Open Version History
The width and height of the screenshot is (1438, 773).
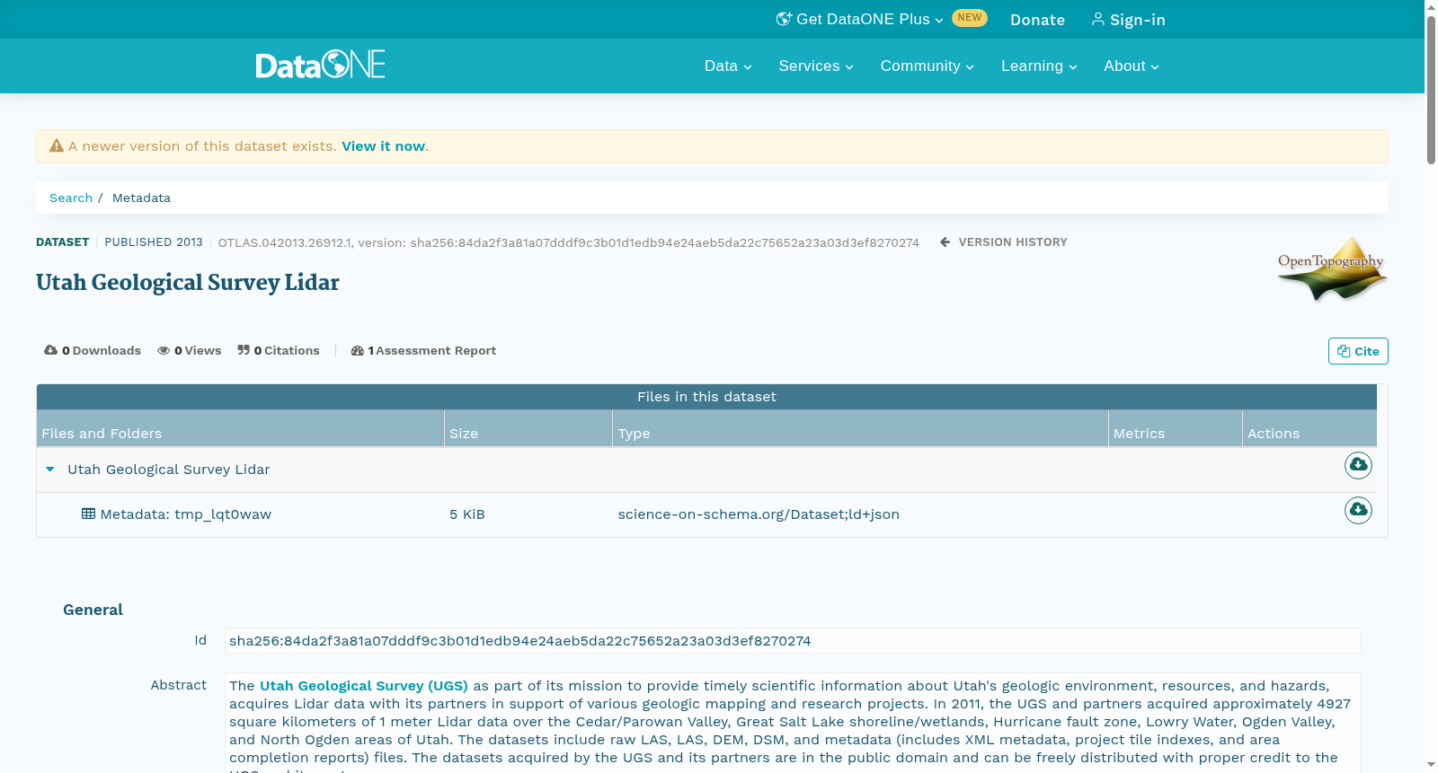(x=1004, y=242)
